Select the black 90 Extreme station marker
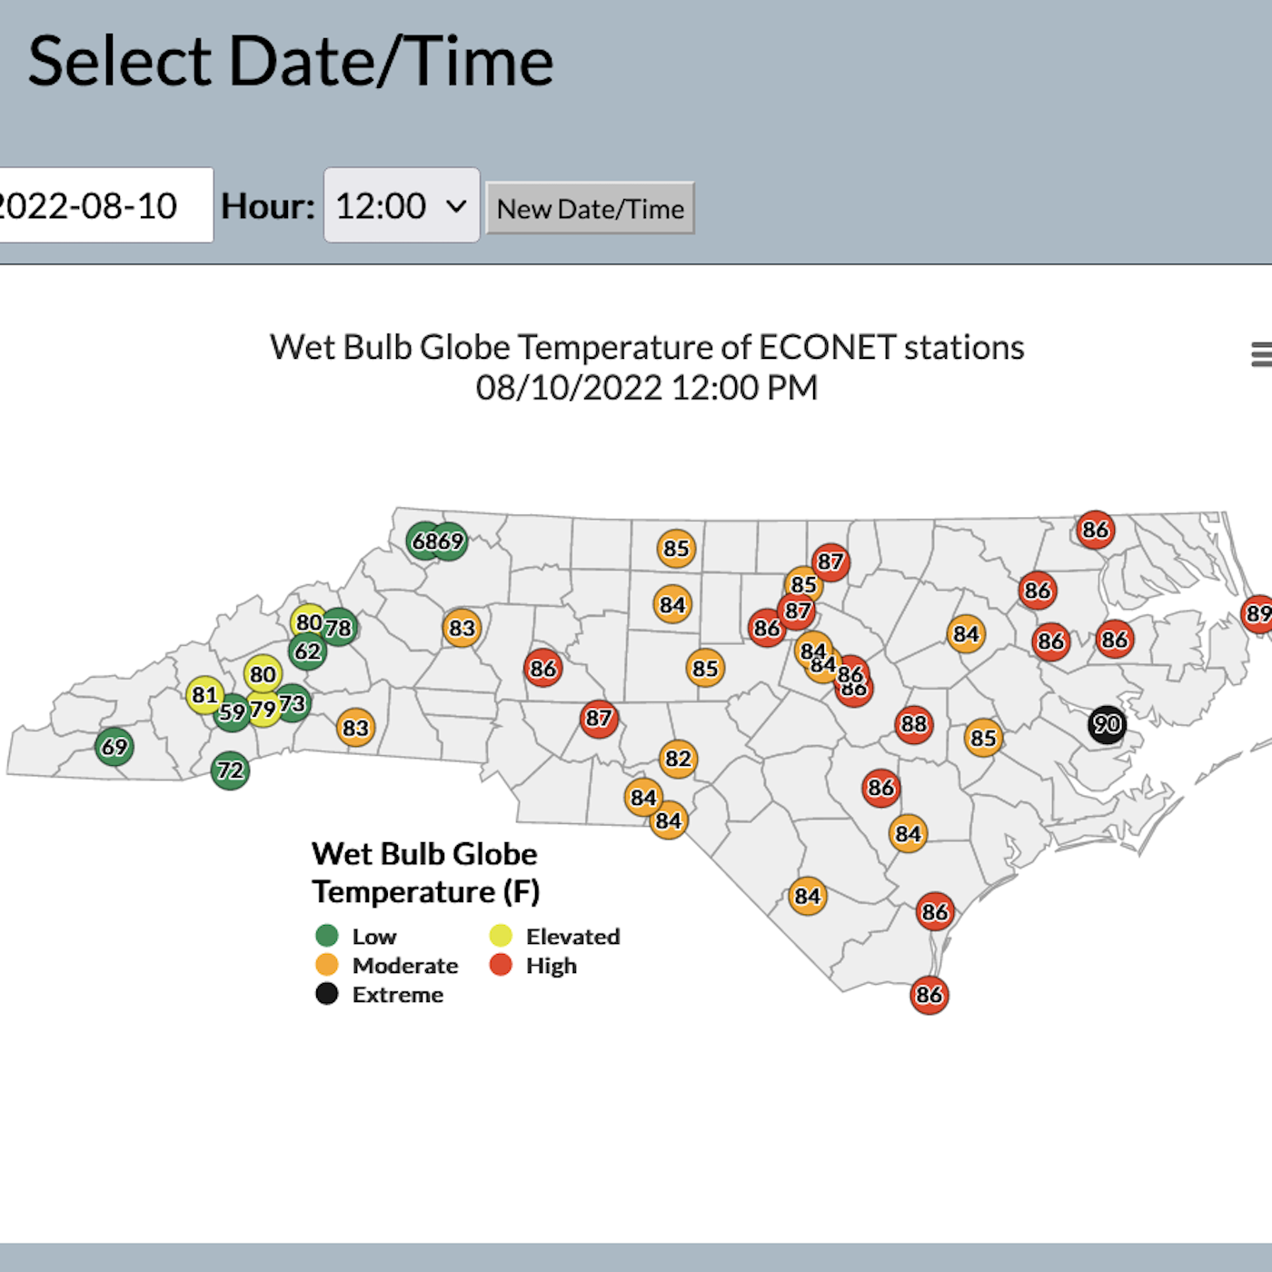Image resolution: width=1272 pixels, height=1272 pixels. click(x=1106, y=724)
